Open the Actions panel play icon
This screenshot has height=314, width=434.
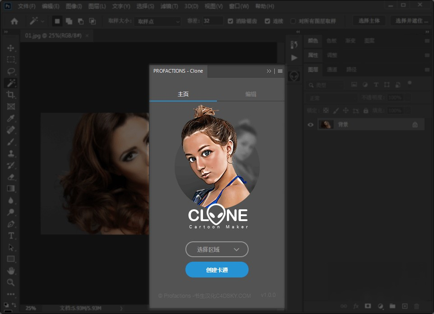coord(294,58)
